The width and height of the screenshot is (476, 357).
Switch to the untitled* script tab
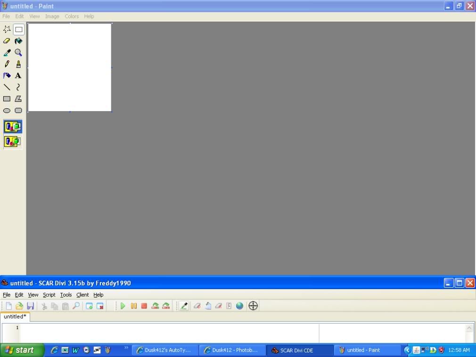point(15,316)
